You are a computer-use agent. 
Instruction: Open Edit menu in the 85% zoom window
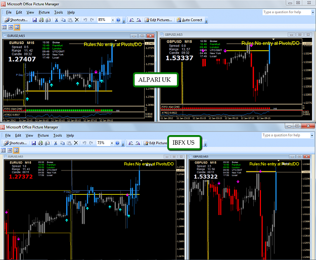19,12
